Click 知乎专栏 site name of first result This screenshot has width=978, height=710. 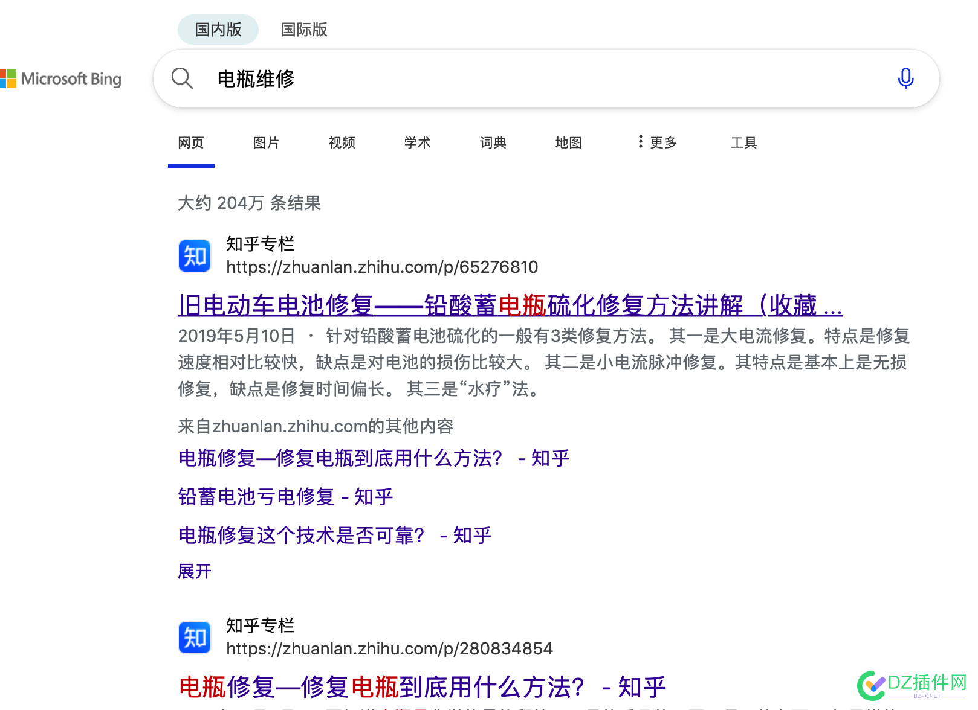point(260,244)
